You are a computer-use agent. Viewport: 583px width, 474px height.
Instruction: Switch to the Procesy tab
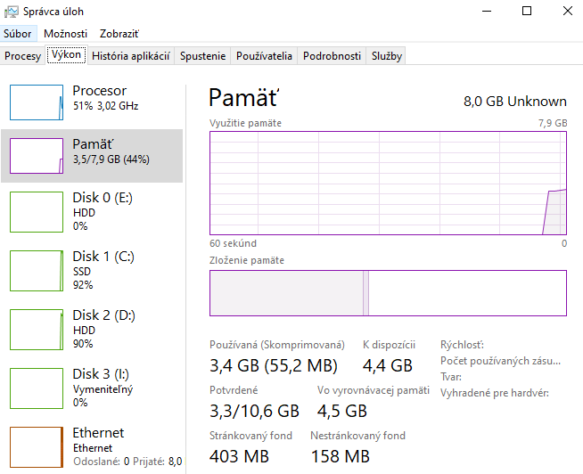(x=22, y=56)
